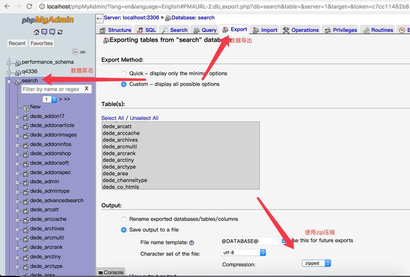Follow the Database: search breadcrumb link
The image size is (410, 277).
click(x=193, y=18)
